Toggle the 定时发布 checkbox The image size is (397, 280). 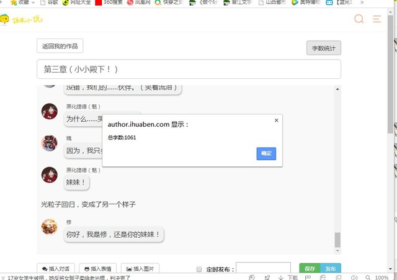click(x=199, y=269)
